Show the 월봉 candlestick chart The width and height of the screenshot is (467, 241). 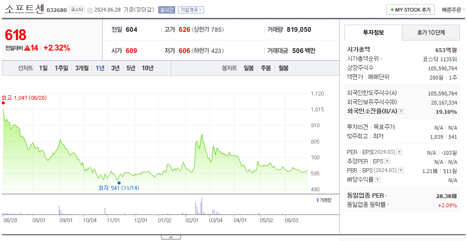click(284, 68)
